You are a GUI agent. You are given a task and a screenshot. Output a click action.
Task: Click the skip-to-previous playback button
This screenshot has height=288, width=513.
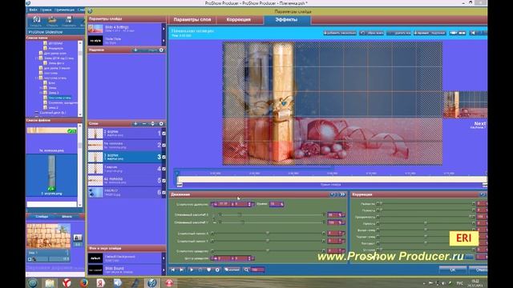[x=173, y=270]
